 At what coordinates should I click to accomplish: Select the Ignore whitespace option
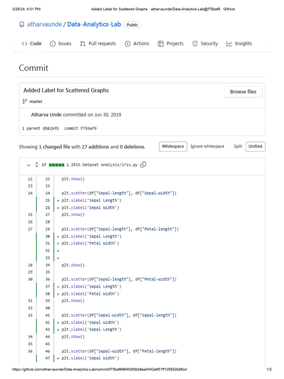207,147
